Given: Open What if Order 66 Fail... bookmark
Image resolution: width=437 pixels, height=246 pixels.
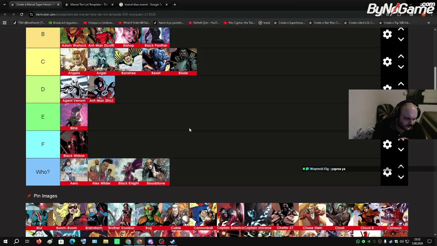Looking at the screenshot, I should 134,23.
